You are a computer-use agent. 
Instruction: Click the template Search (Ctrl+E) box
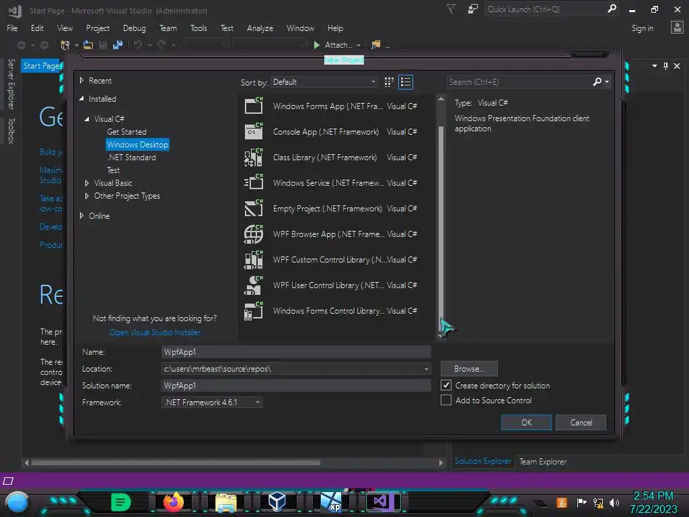(x=519, y=81)
